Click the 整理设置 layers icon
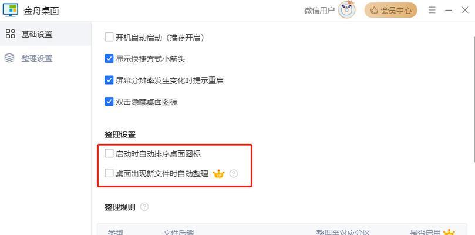 point(10,58)
